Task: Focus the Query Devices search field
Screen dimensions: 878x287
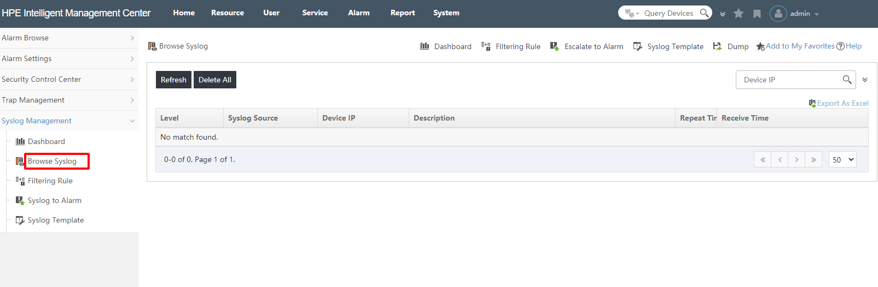Action: (668, 13)
